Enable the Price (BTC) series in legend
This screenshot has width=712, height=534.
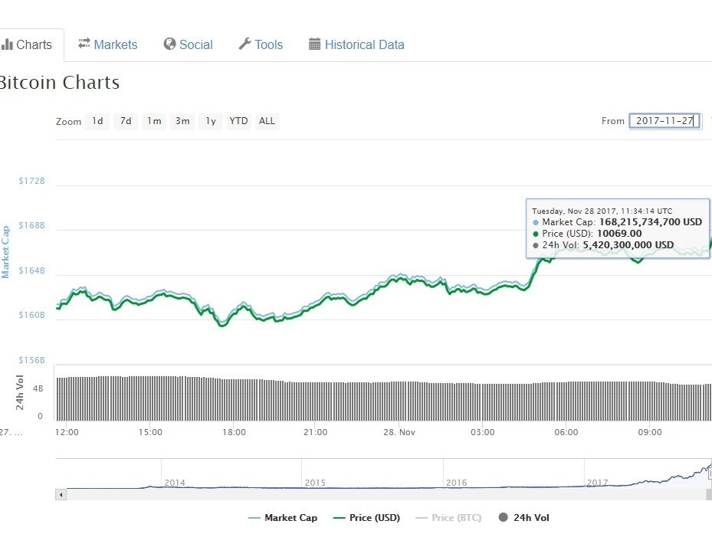448,518
